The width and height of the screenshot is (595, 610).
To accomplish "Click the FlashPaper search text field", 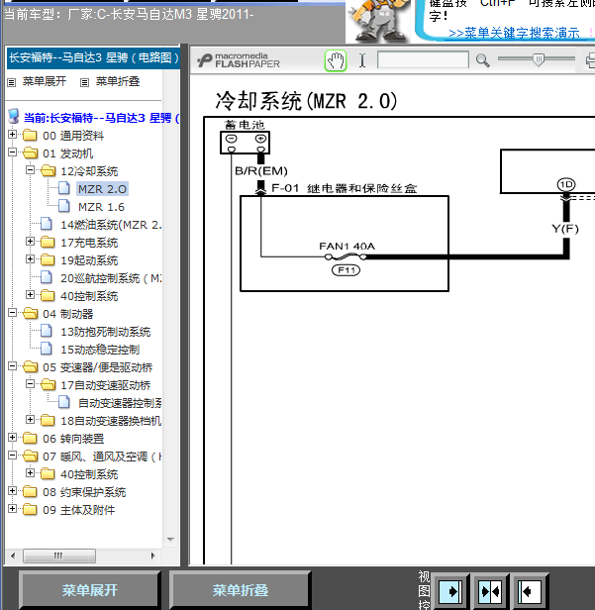I will [423, 60].
